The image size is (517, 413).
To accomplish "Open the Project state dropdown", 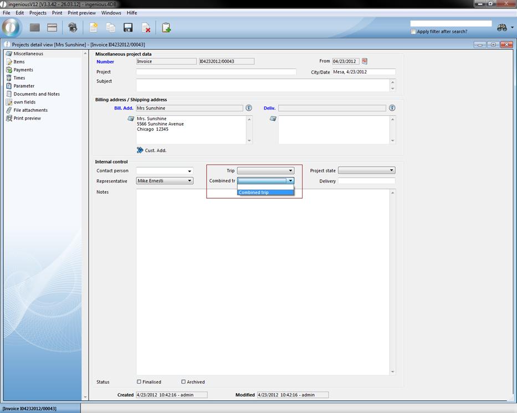I will (391, 171).
